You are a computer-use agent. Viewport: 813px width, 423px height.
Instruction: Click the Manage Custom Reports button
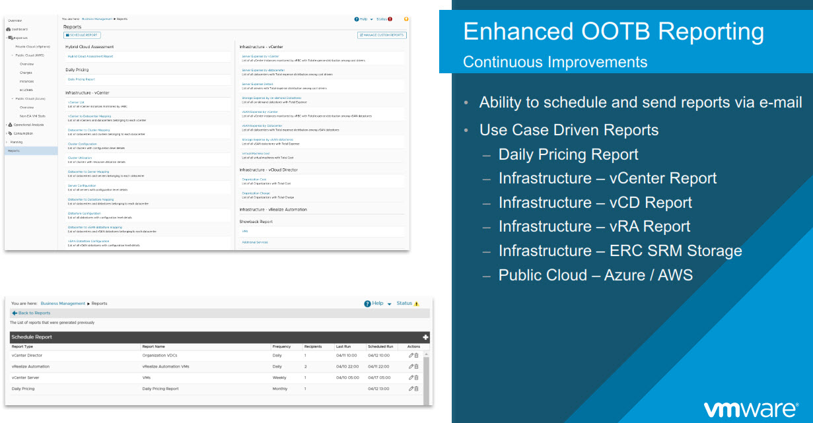click(382, 35)
